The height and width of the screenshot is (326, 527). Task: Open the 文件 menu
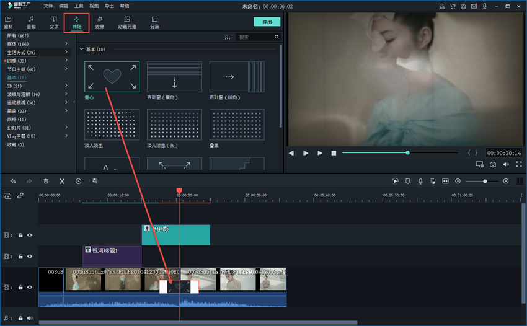tap(47, 6)
